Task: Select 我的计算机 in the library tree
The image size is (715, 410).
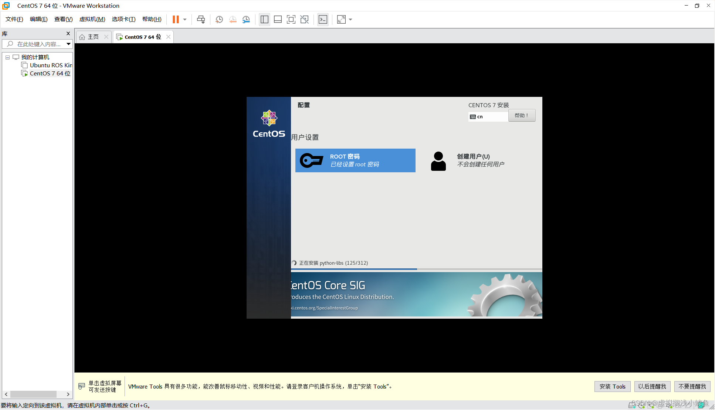Action: [35, 57]
